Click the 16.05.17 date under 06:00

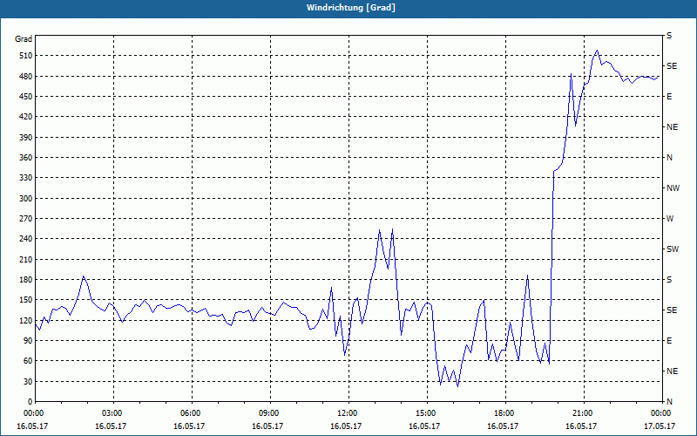pyautogui.click(x=188, y=426)
